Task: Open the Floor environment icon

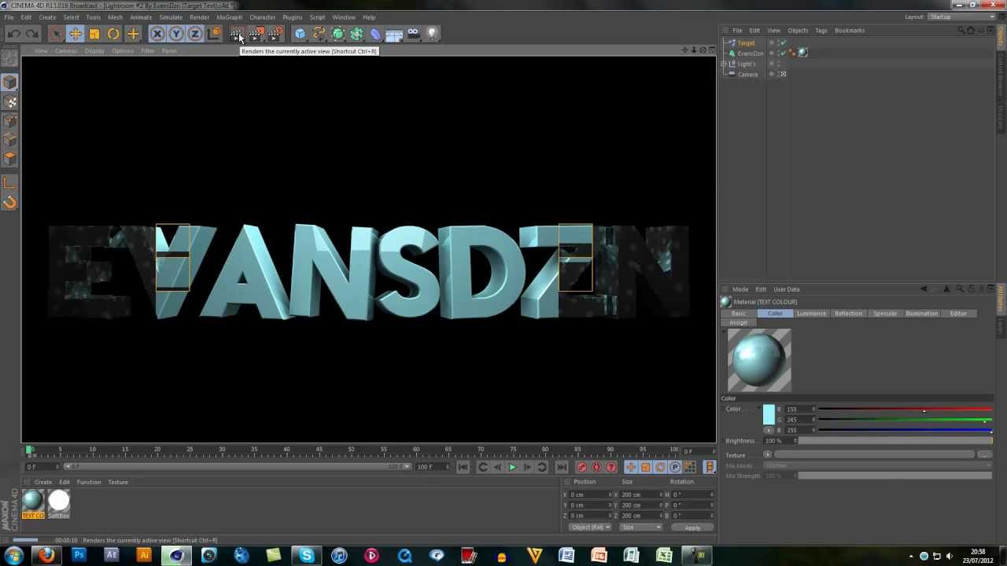Action: click(394, 34)
